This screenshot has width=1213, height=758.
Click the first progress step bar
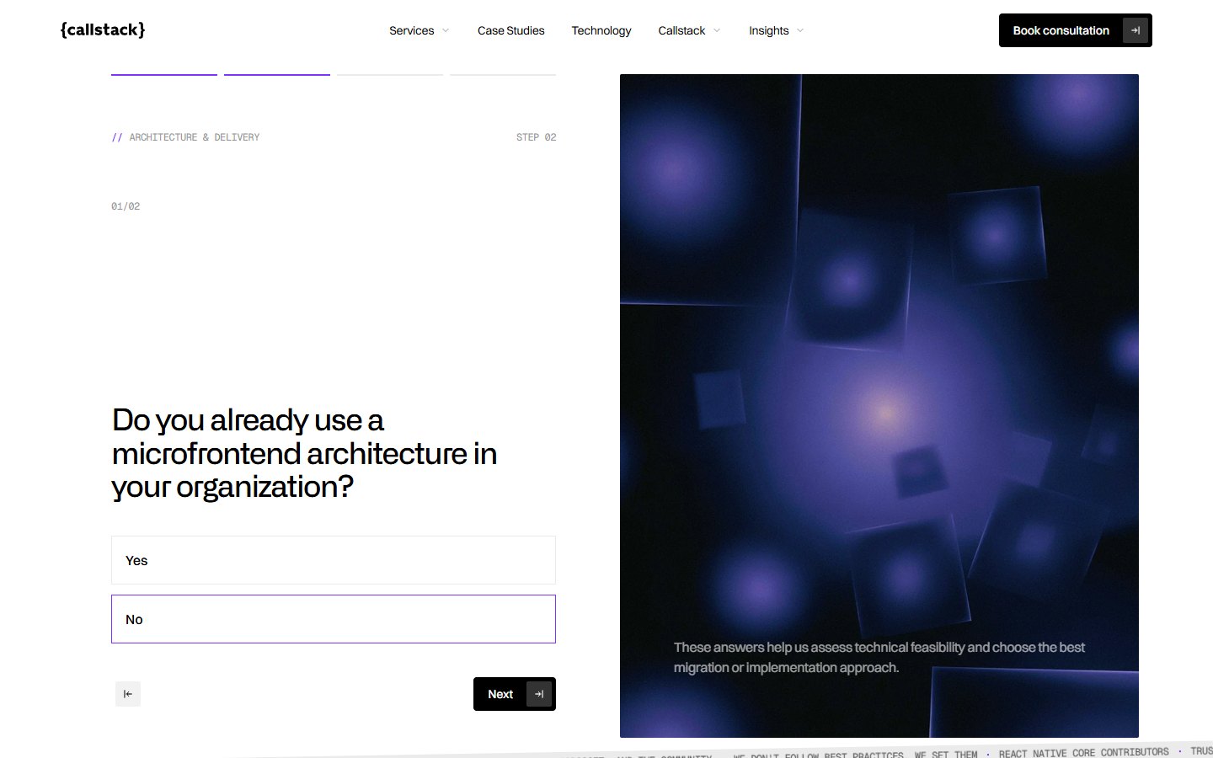(x=164, y=75)
